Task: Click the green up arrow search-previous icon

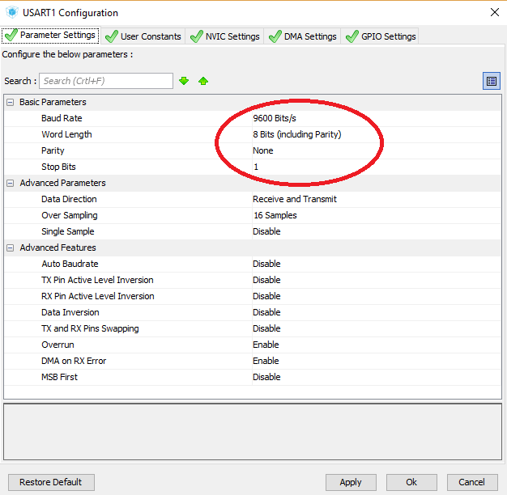Action: click(203, 81)
